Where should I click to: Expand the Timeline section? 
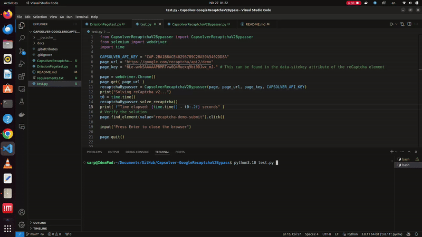55,229
